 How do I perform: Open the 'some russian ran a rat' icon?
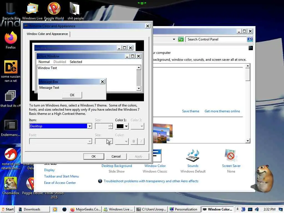click(x=11, y=71)
